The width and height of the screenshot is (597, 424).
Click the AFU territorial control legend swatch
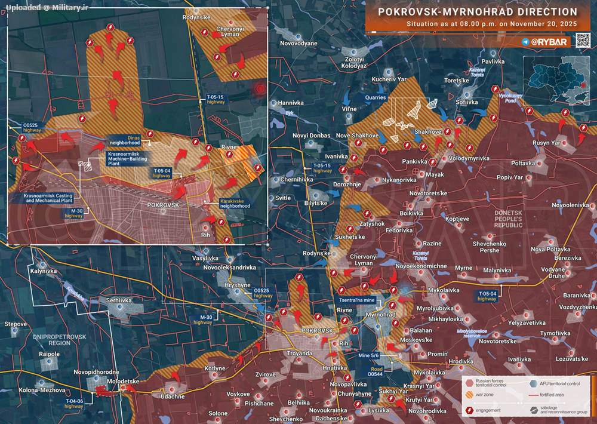(534, 383)
